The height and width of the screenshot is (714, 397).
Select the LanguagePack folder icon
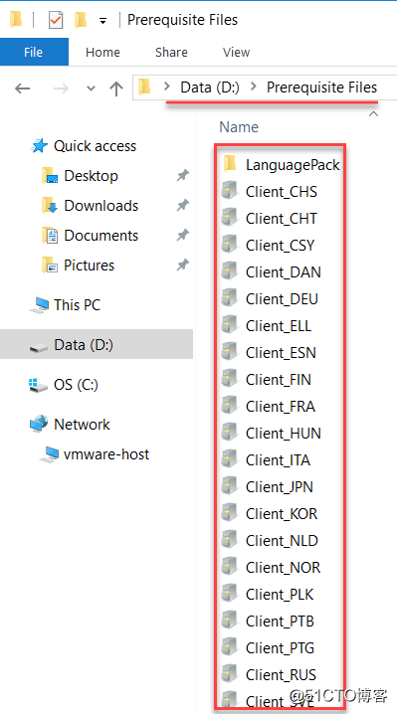(x=230, y=164)
